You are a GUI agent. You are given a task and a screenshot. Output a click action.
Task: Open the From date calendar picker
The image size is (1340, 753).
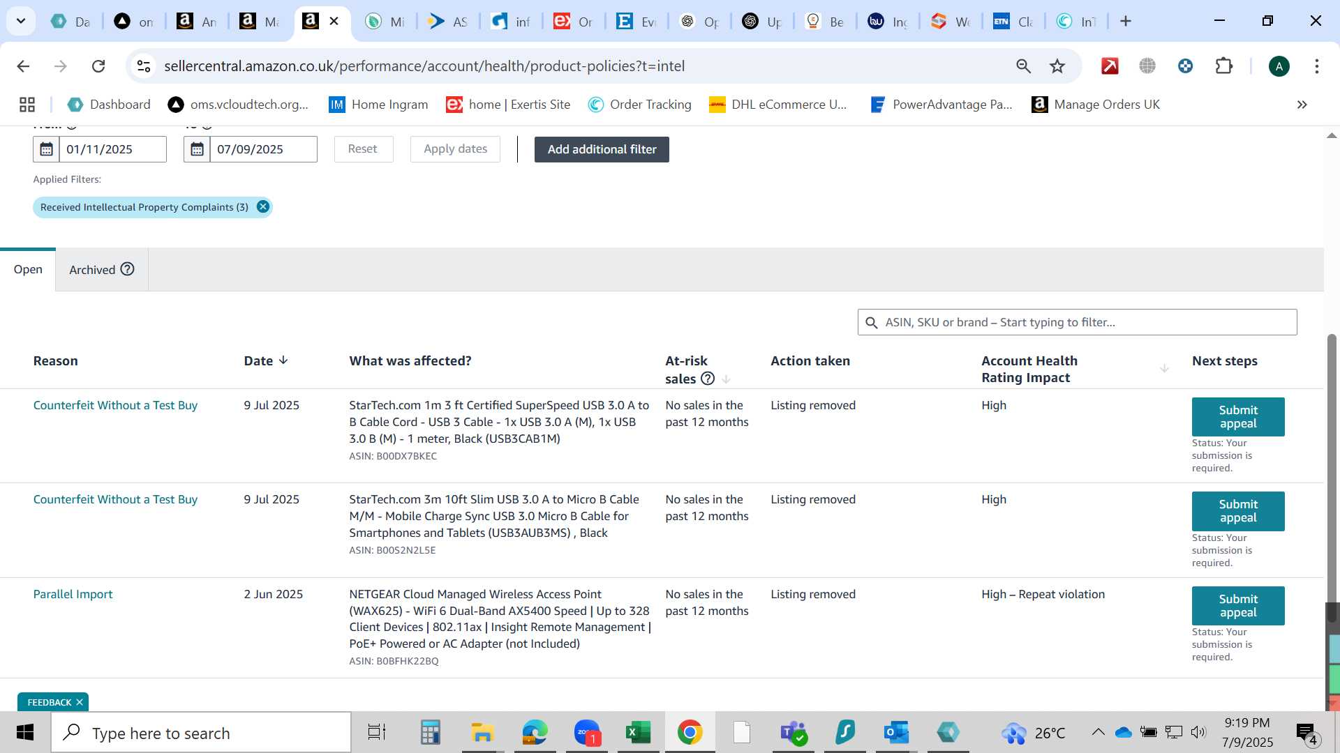click(46, 149)
